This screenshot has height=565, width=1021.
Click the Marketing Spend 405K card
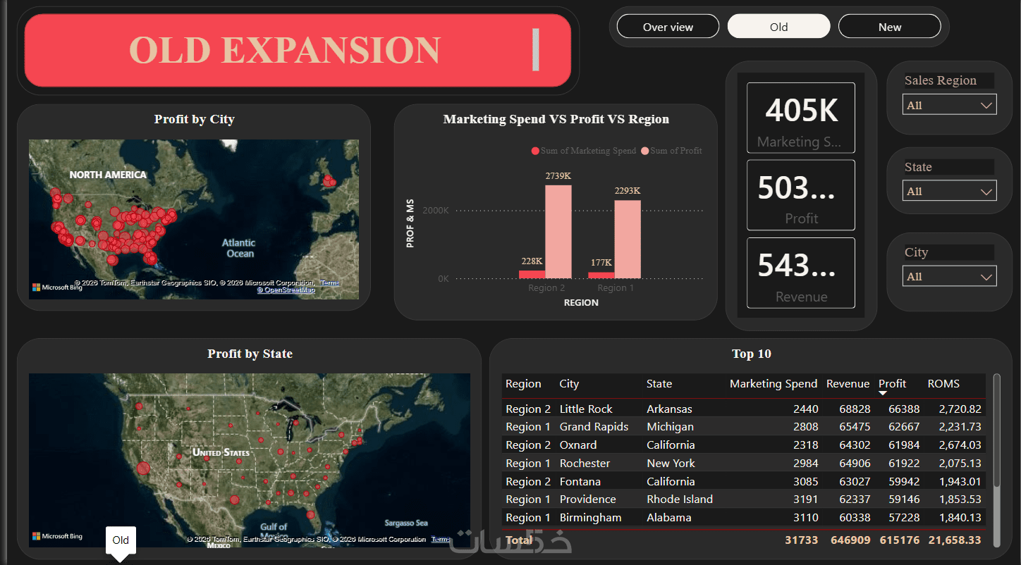tap(801, 118)
